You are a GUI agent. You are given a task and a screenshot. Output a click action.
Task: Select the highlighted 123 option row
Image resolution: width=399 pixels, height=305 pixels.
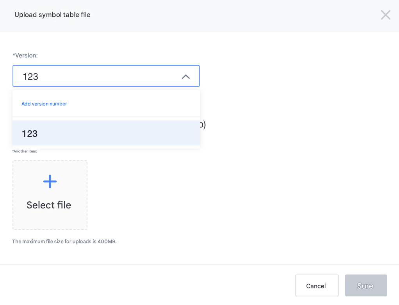106,133
